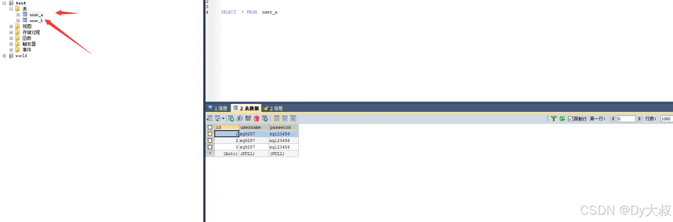Click the user_a table icon
673x222 pixels.
tap(25, 14)
